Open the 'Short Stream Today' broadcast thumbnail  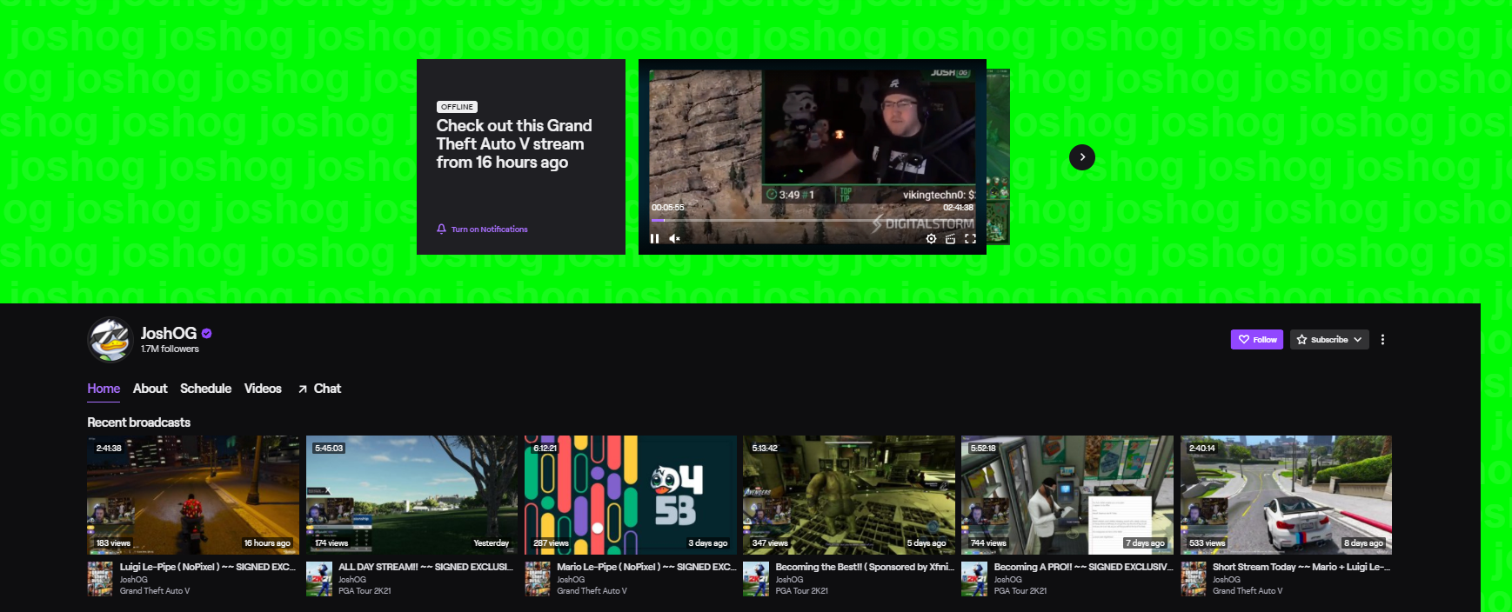tap(1285, 495)
